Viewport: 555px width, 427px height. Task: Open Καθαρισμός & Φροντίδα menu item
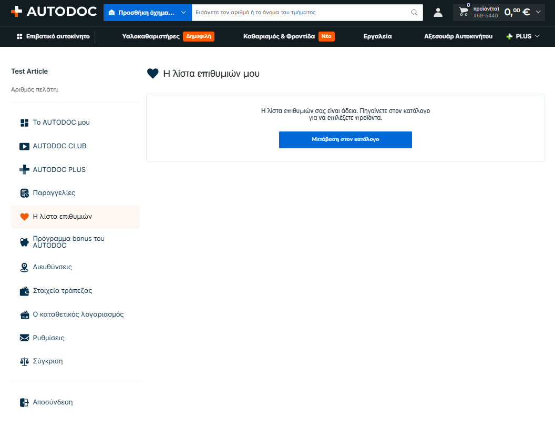[279, 36]
